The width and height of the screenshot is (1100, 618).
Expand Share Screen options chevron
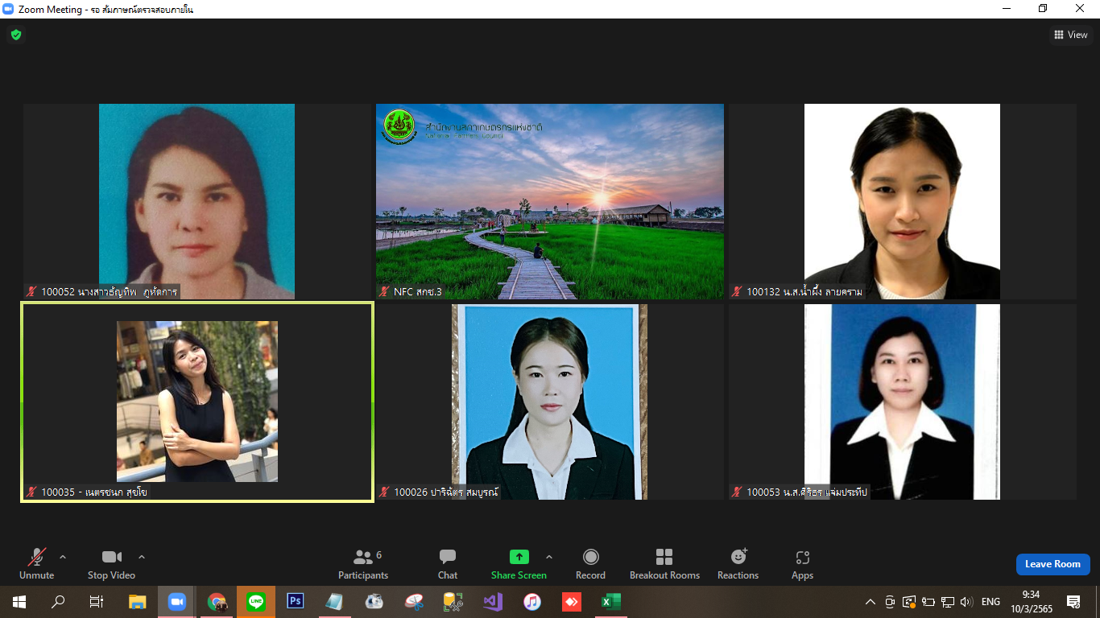[549, 556]
